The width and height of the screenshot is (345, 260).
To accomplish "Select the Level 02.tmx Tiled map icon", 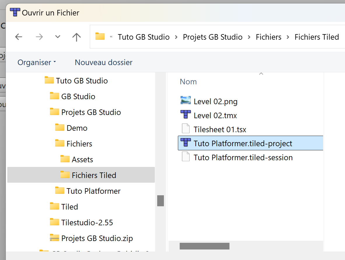I will (185, 115).
